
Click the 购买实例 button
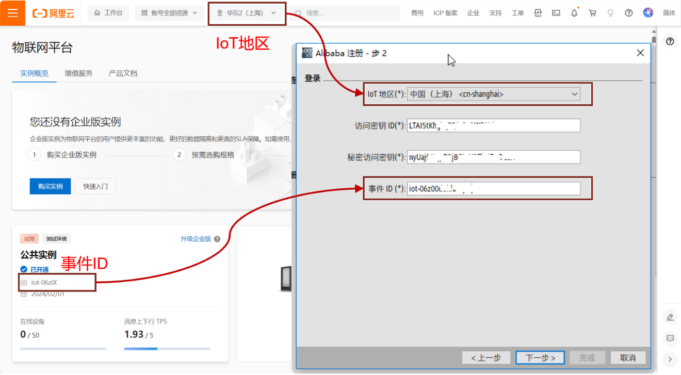point(50,186)
